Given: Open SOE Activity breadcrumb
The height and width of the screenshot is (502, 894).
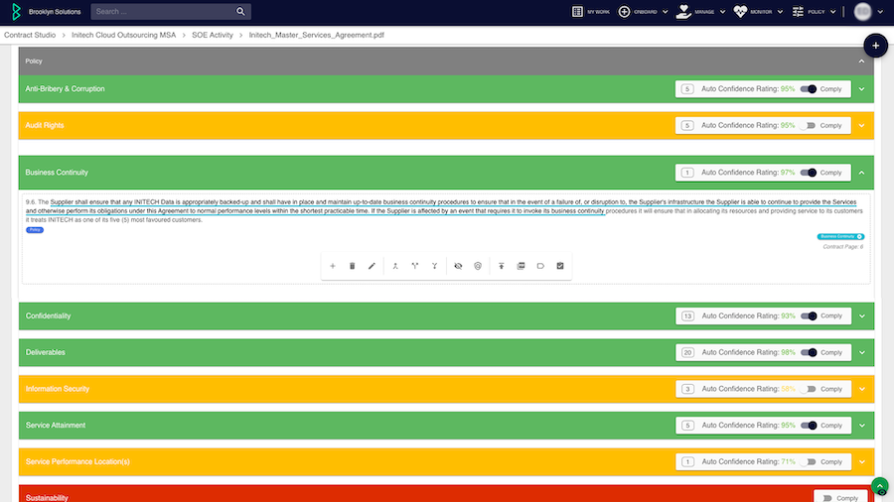Looking at the screenshot, I should (x=213, y=35).
